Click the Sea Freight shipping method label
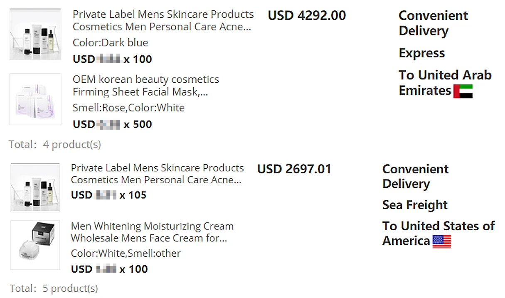The width and height of the screenshot is (505, 298). point(415,205)
